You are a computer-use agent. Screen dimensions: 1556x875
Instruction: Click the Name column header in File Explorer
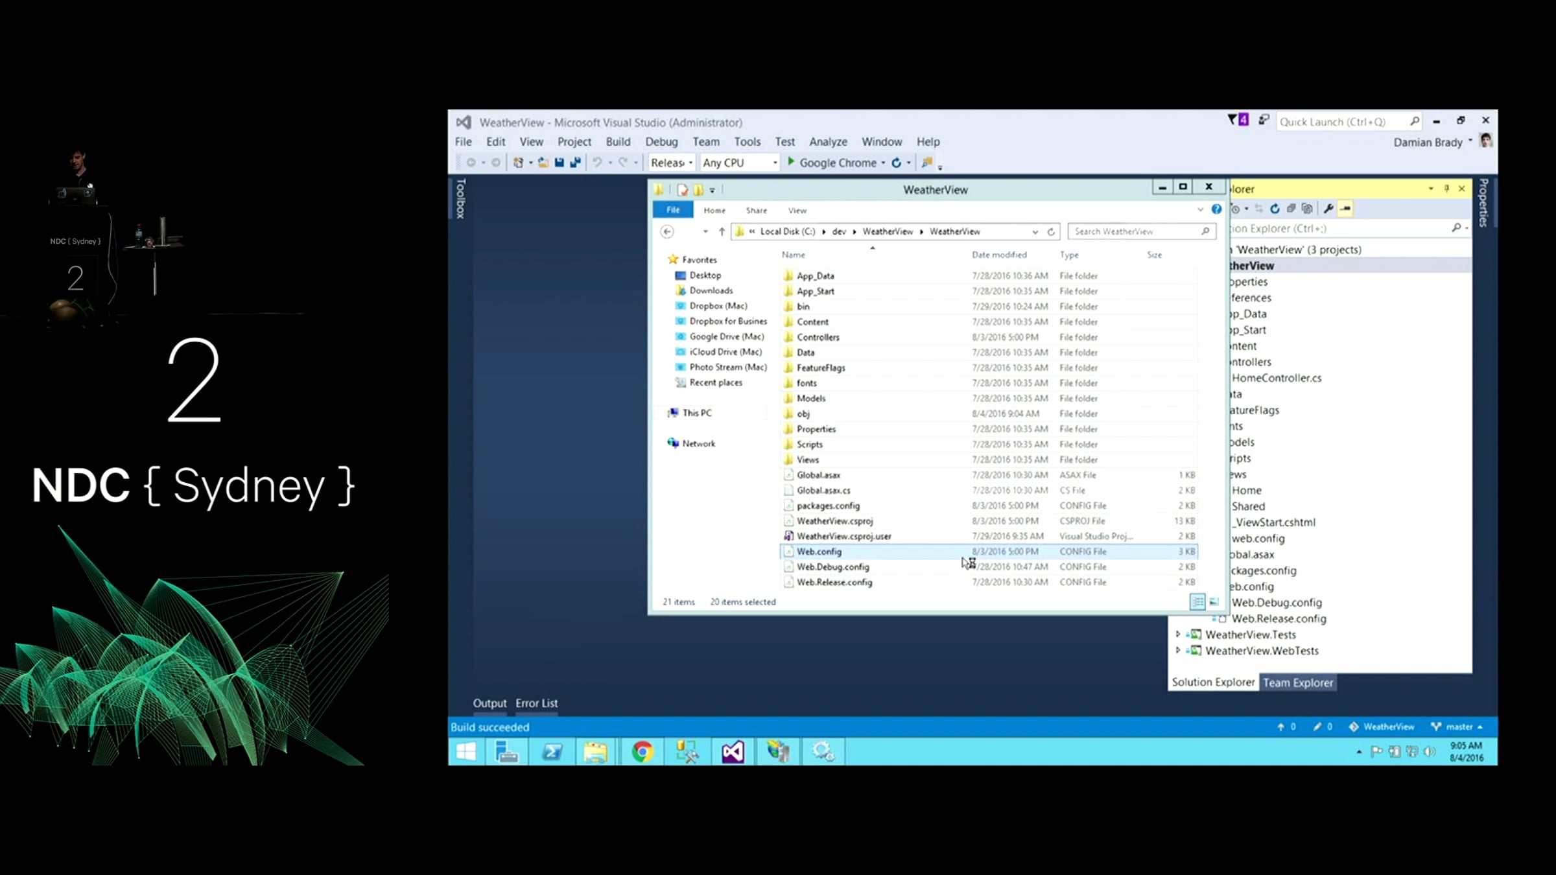pos(794,255)
